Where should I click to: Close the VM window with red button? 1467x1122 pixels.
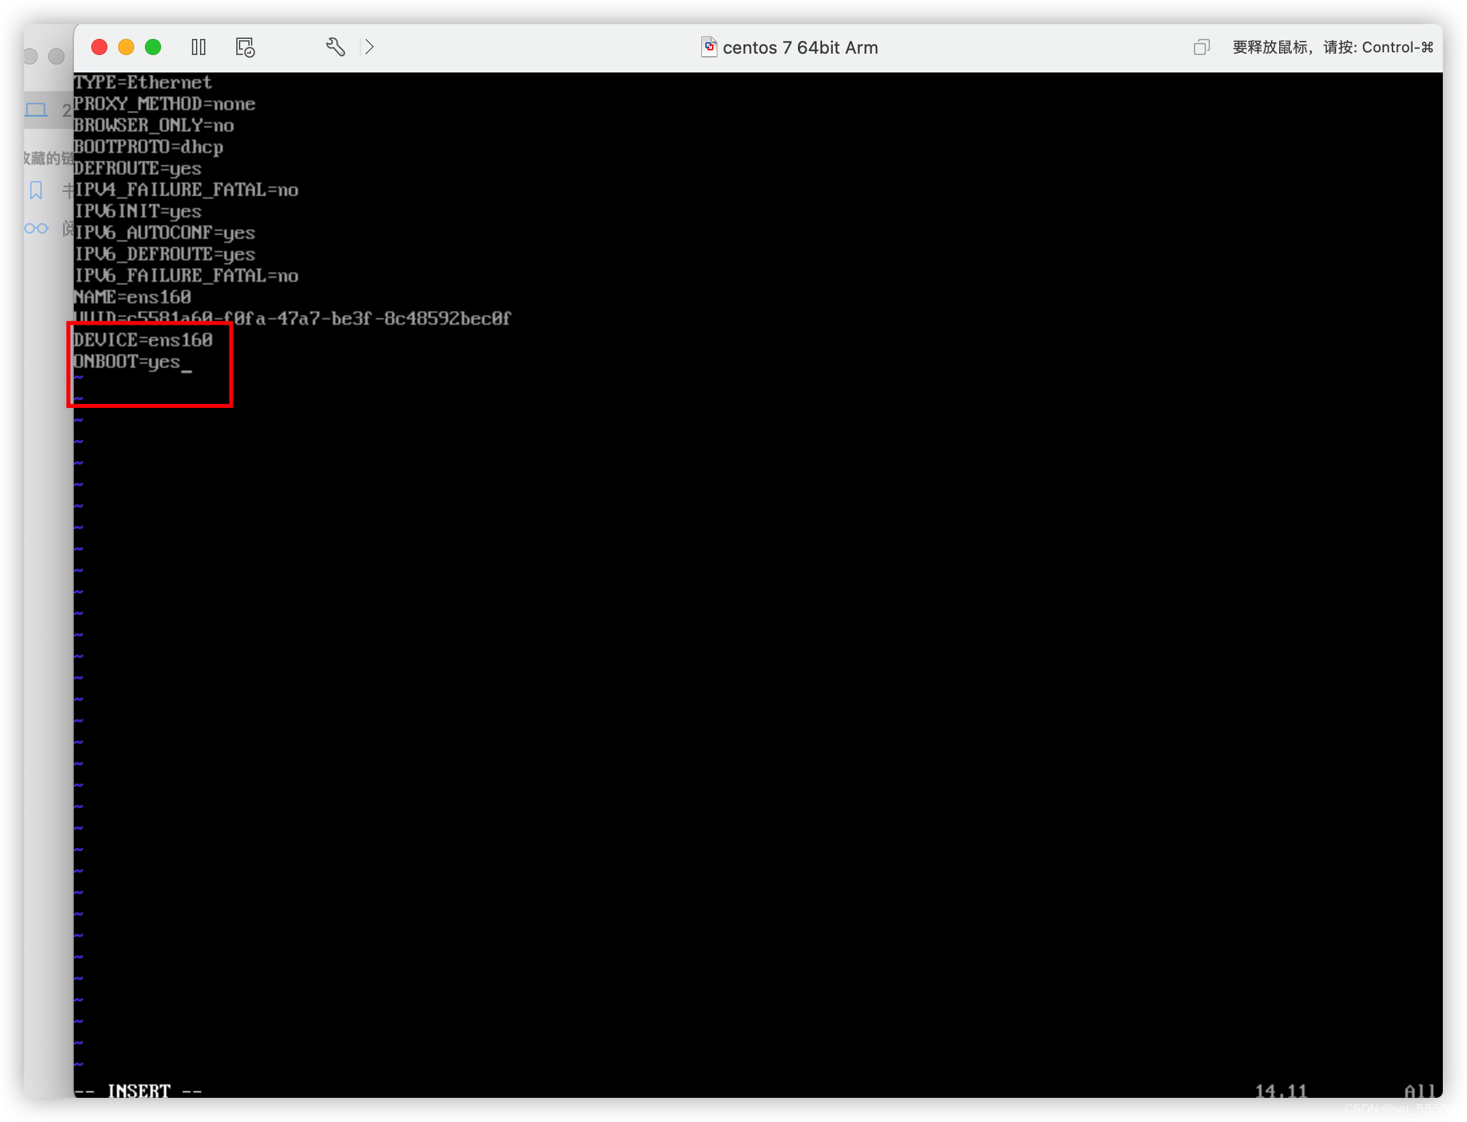99,47
